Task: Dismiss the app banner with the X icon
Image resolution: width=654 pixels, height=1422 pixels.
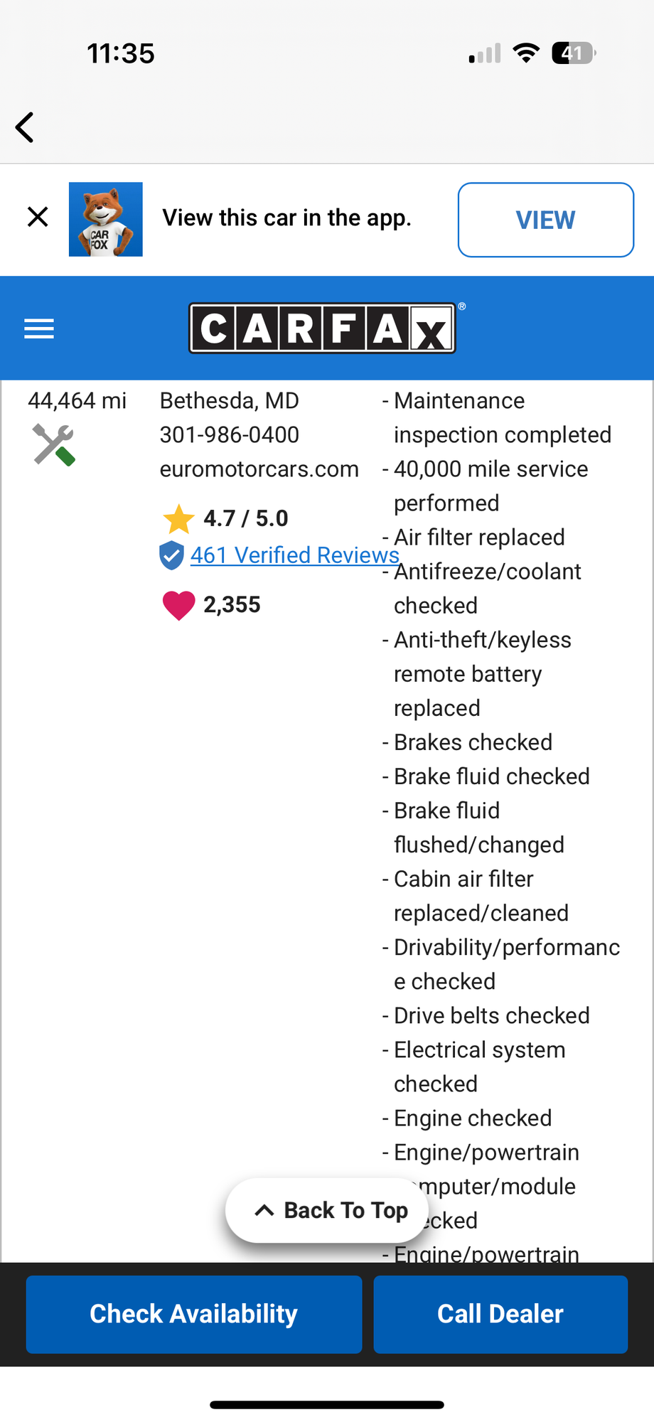Action: point(38,217)
